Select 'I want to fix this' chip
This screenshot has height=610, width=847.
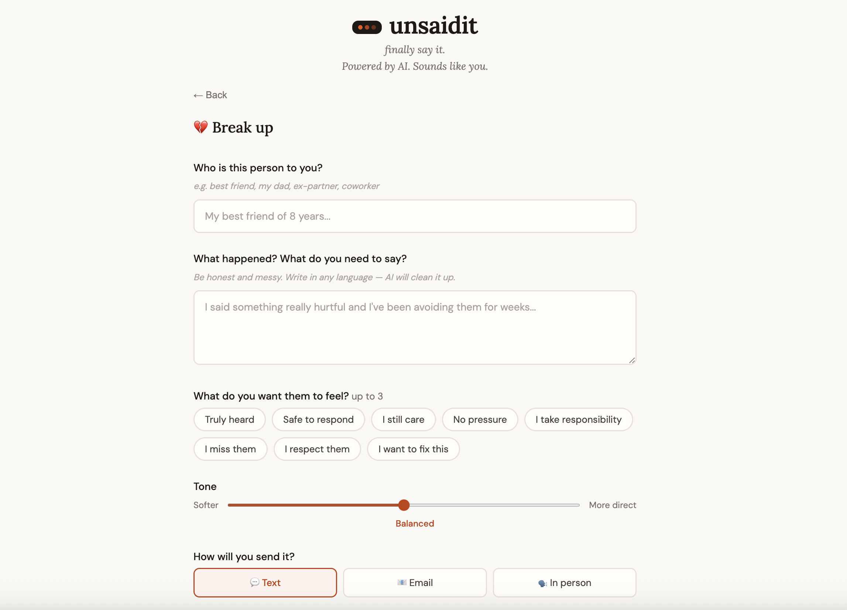coord(414,449)
